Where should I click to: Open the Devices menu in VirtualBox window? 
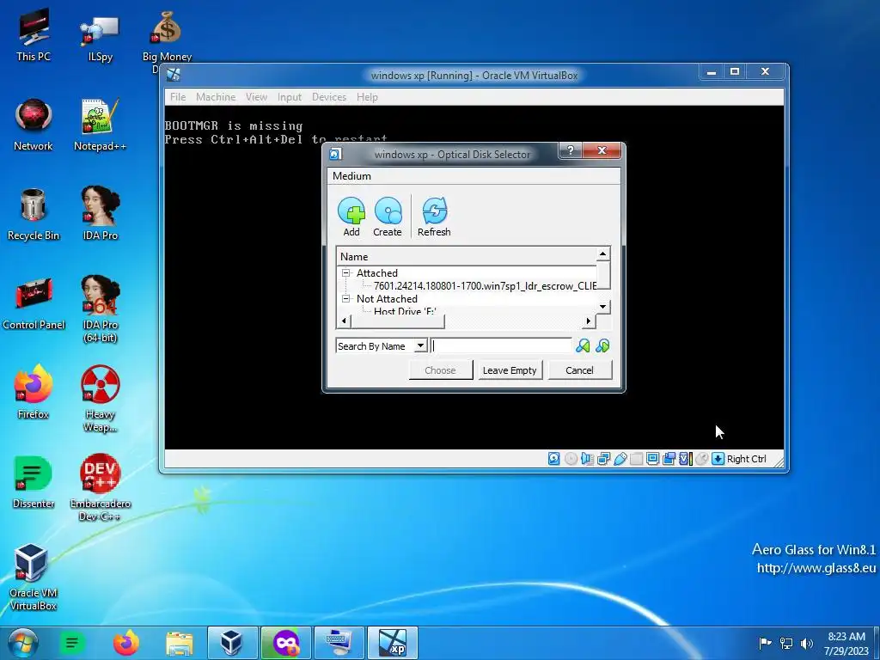click(329, 97)
